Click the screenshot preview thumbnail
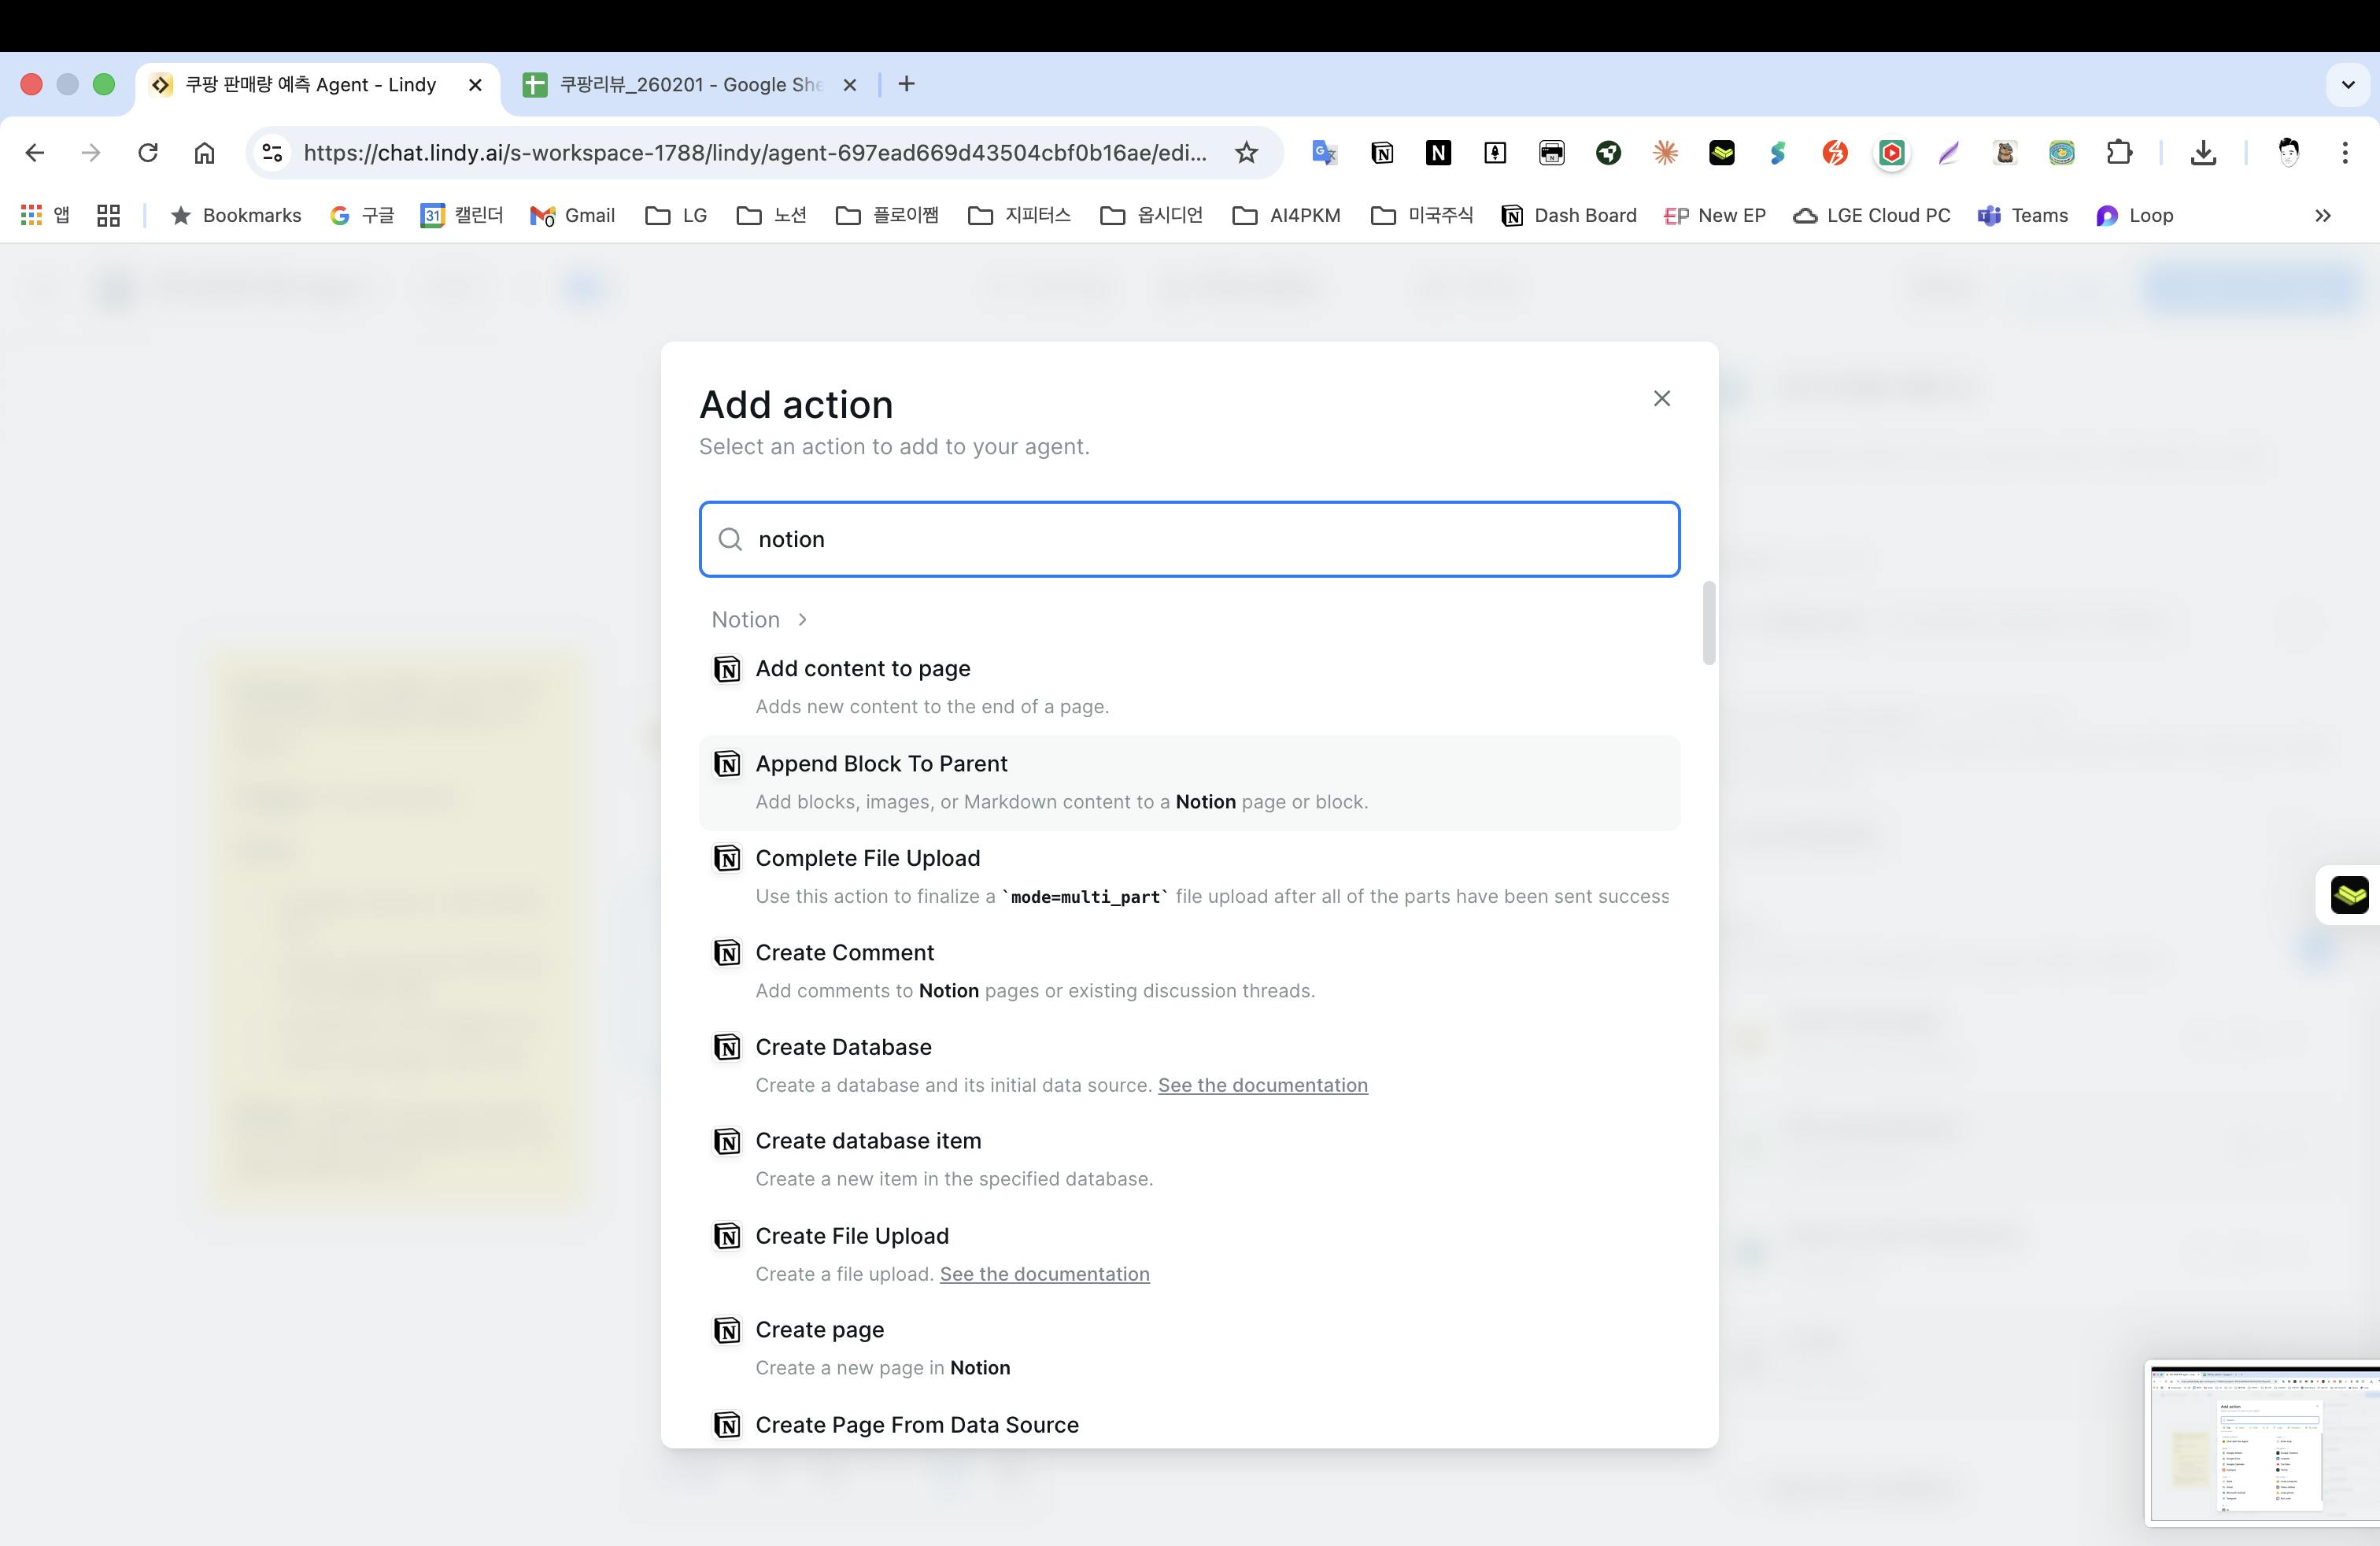Image resolution: width=2380 pixels, height=1546 pixels. pyautogui.click(x=2263, y=1442)
